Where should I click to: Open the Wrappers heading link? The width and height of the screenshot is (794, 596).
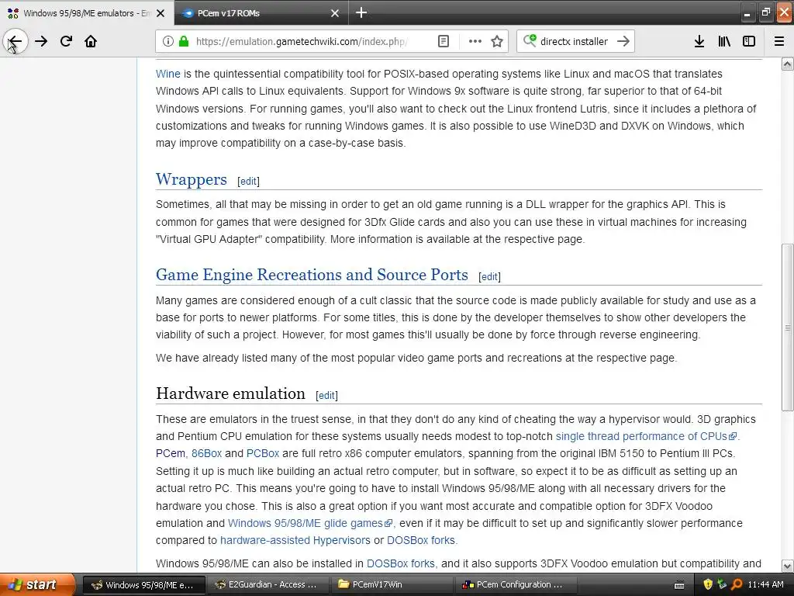click(x=192, y=179)
